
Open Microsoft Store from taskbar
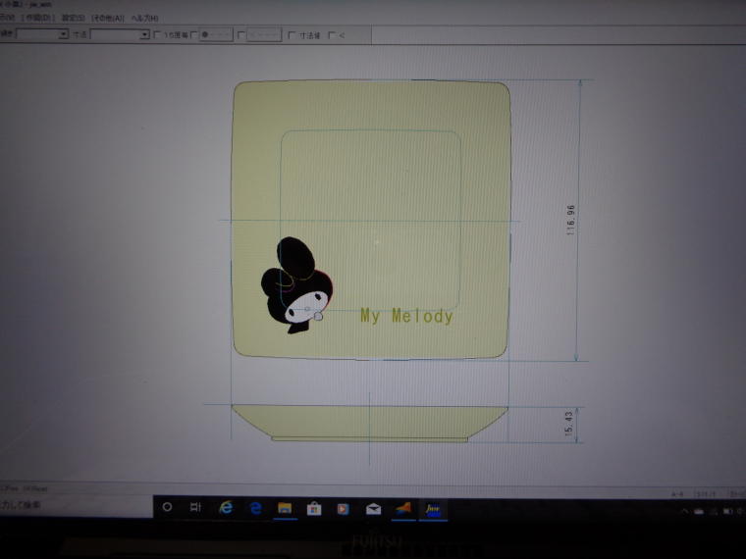pyautogui.click(x=314, y=509)
